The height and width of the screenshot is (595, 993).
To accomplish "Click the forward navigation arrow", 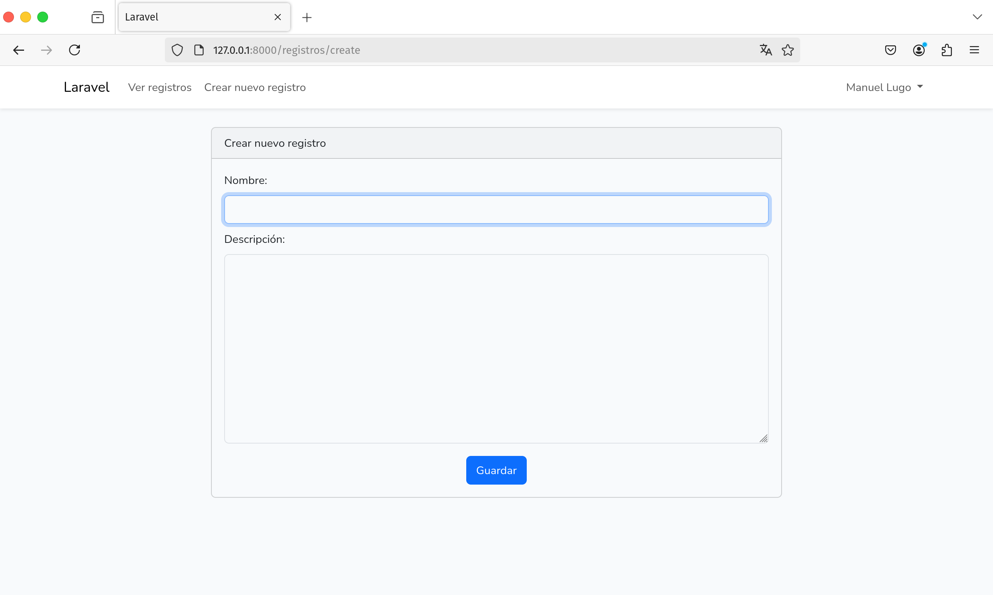I will coord(47,50).
